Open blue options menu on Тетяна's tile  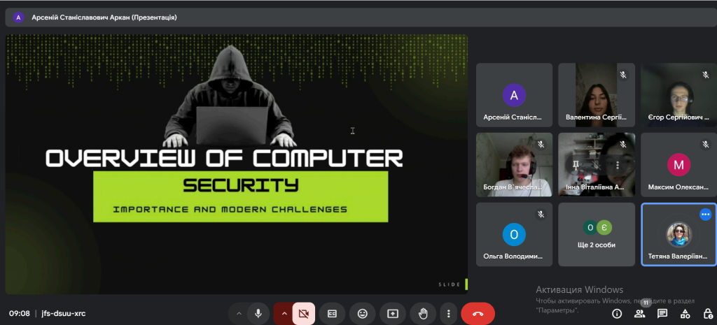tap(705, 215)
